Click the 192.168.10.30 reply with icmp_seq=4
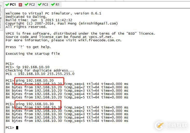Screen dimensions: 190x133 click(67, 117)
